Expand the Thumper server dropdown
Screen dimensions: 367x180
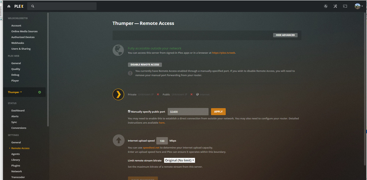coord(15,92)
